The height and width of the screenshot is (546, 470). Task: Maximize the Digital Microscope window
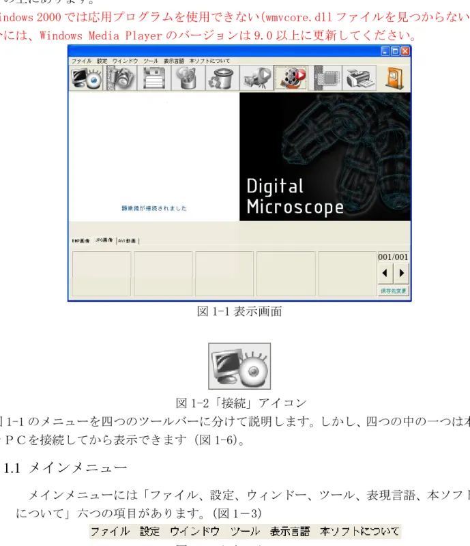coord(395,51)
